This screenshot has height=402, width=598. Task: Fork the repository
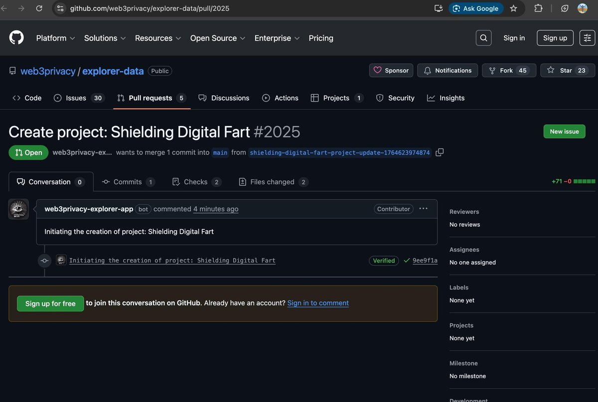509,70
